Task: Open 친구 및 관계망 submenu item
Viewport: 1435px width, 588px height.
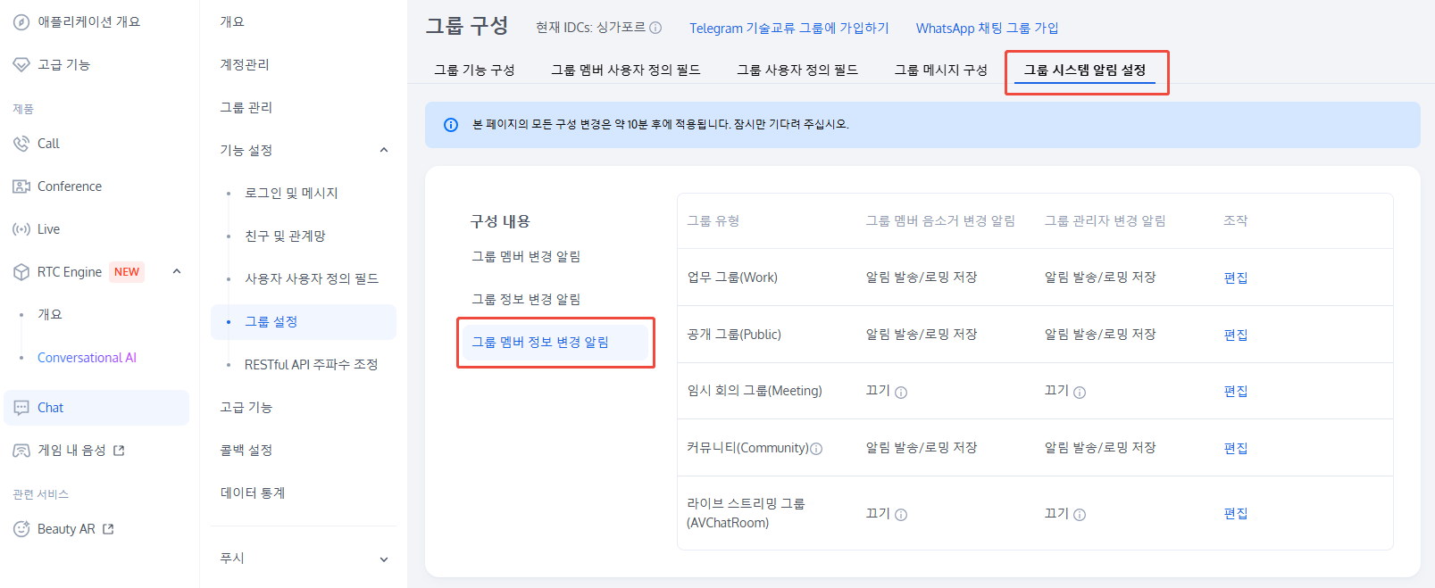Action: [x=285, y=236]
